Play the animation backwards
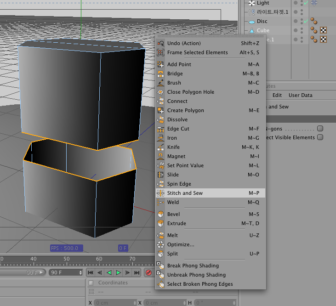 tap(109, 272)
